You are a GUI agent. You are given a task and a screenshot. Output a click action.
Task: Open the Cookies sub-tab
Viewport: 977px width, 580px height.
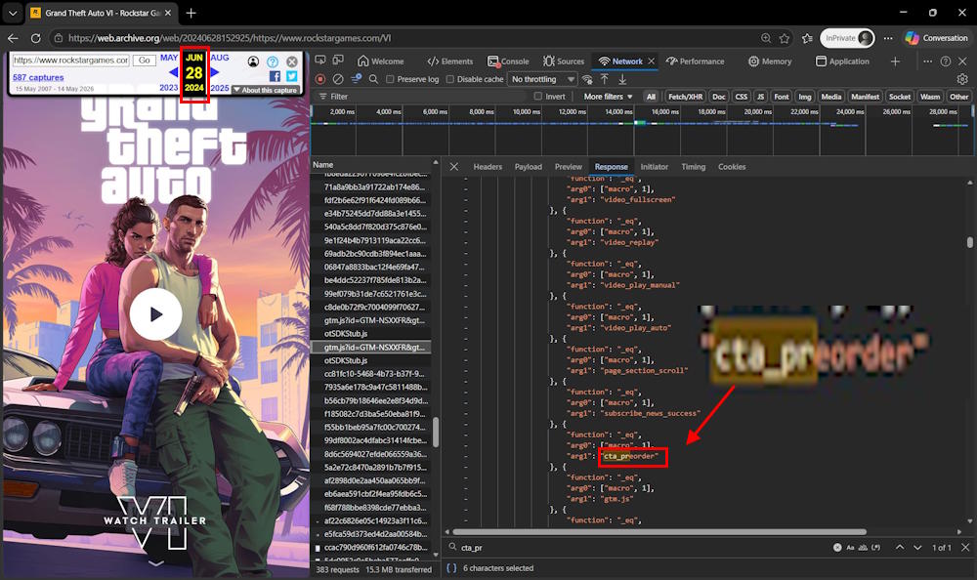click(732, 166)
